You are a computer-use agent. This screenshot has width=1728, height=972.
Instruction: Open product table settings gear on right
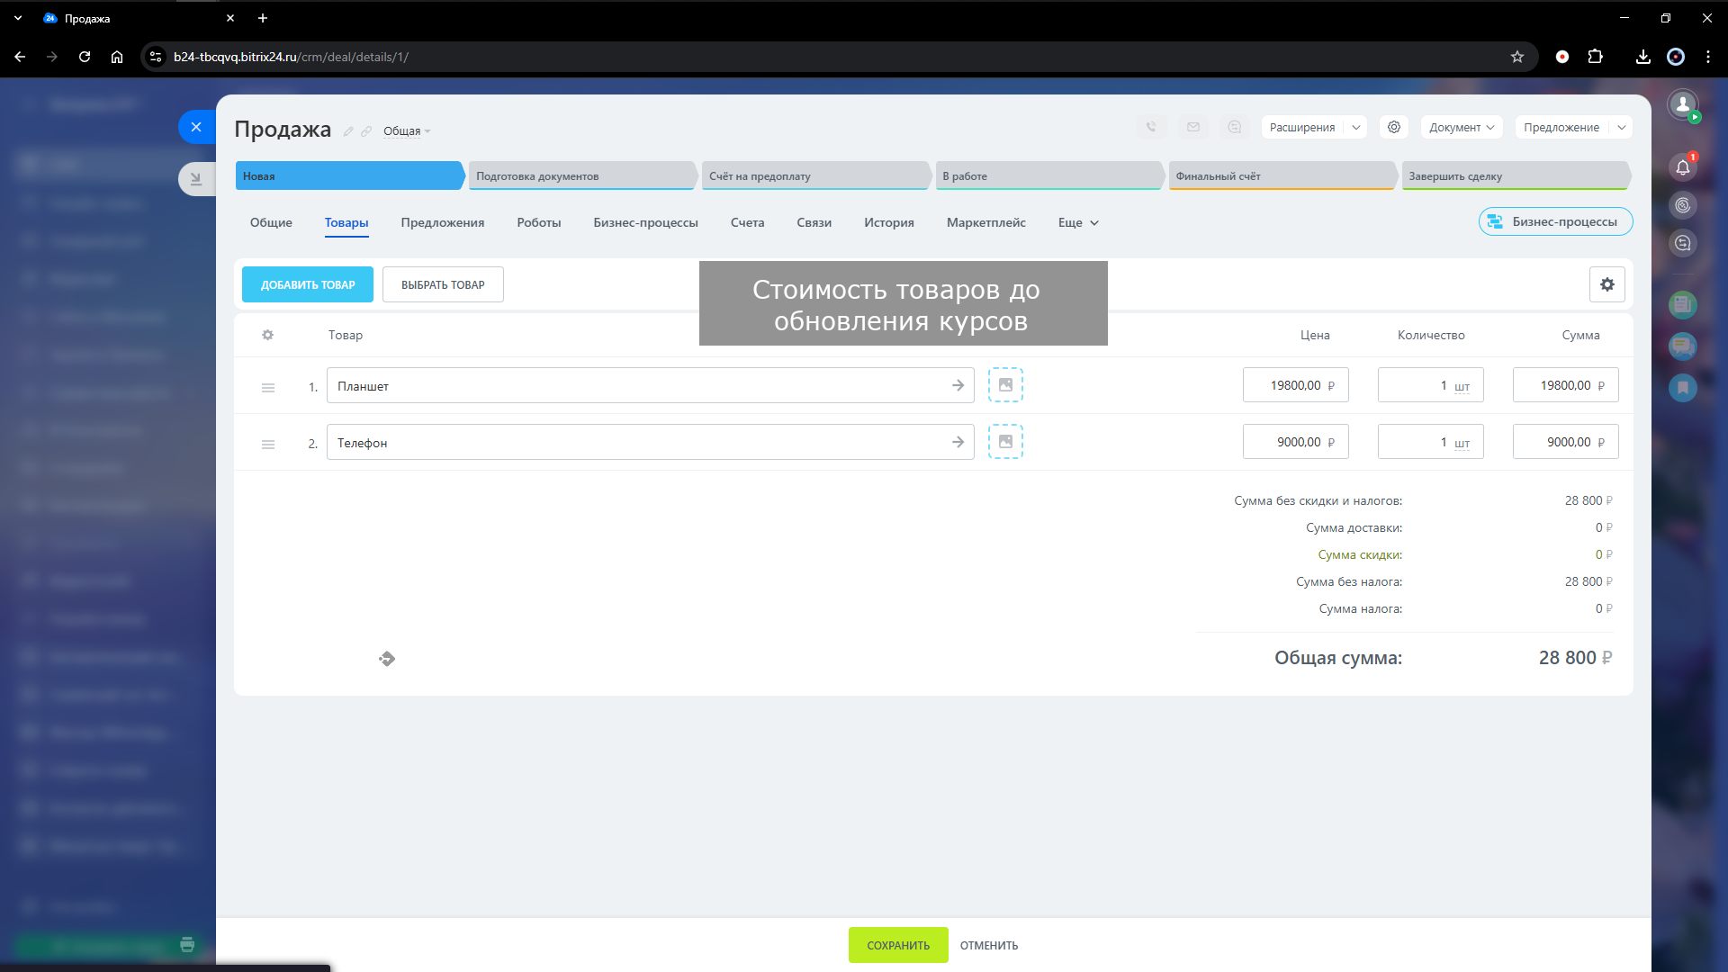coord(1606,284)
